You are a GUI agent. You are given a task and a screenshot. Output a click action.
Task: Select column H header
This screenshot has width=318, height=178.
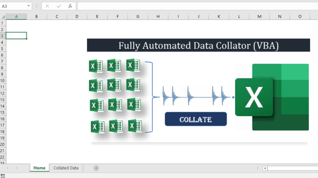(x=158, y=17)
